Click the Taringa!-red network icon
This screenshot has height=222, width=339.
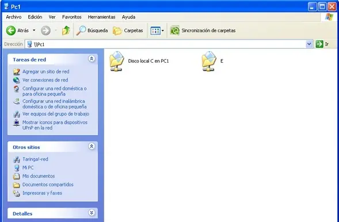pyautogui.click(x=17, y=159)
